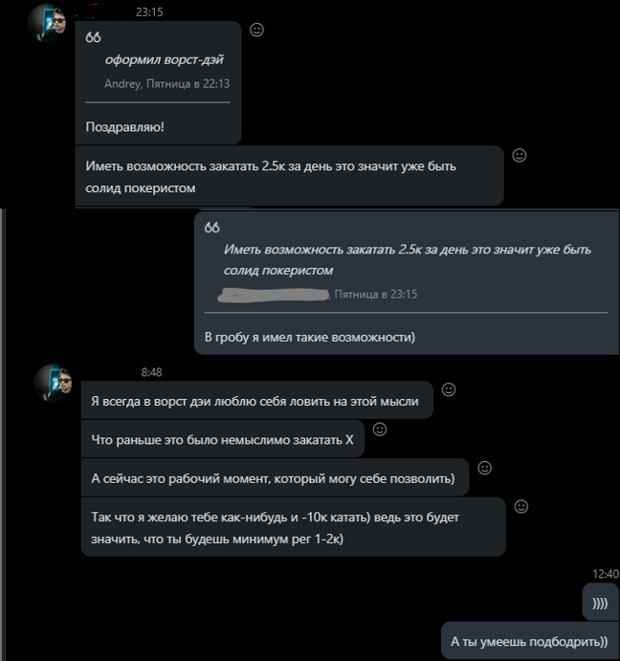The width and height of the screenshot is (620, 661).
Task: Click the "А ты умеешь подбодрить))" message
Action: coord(529,641)
